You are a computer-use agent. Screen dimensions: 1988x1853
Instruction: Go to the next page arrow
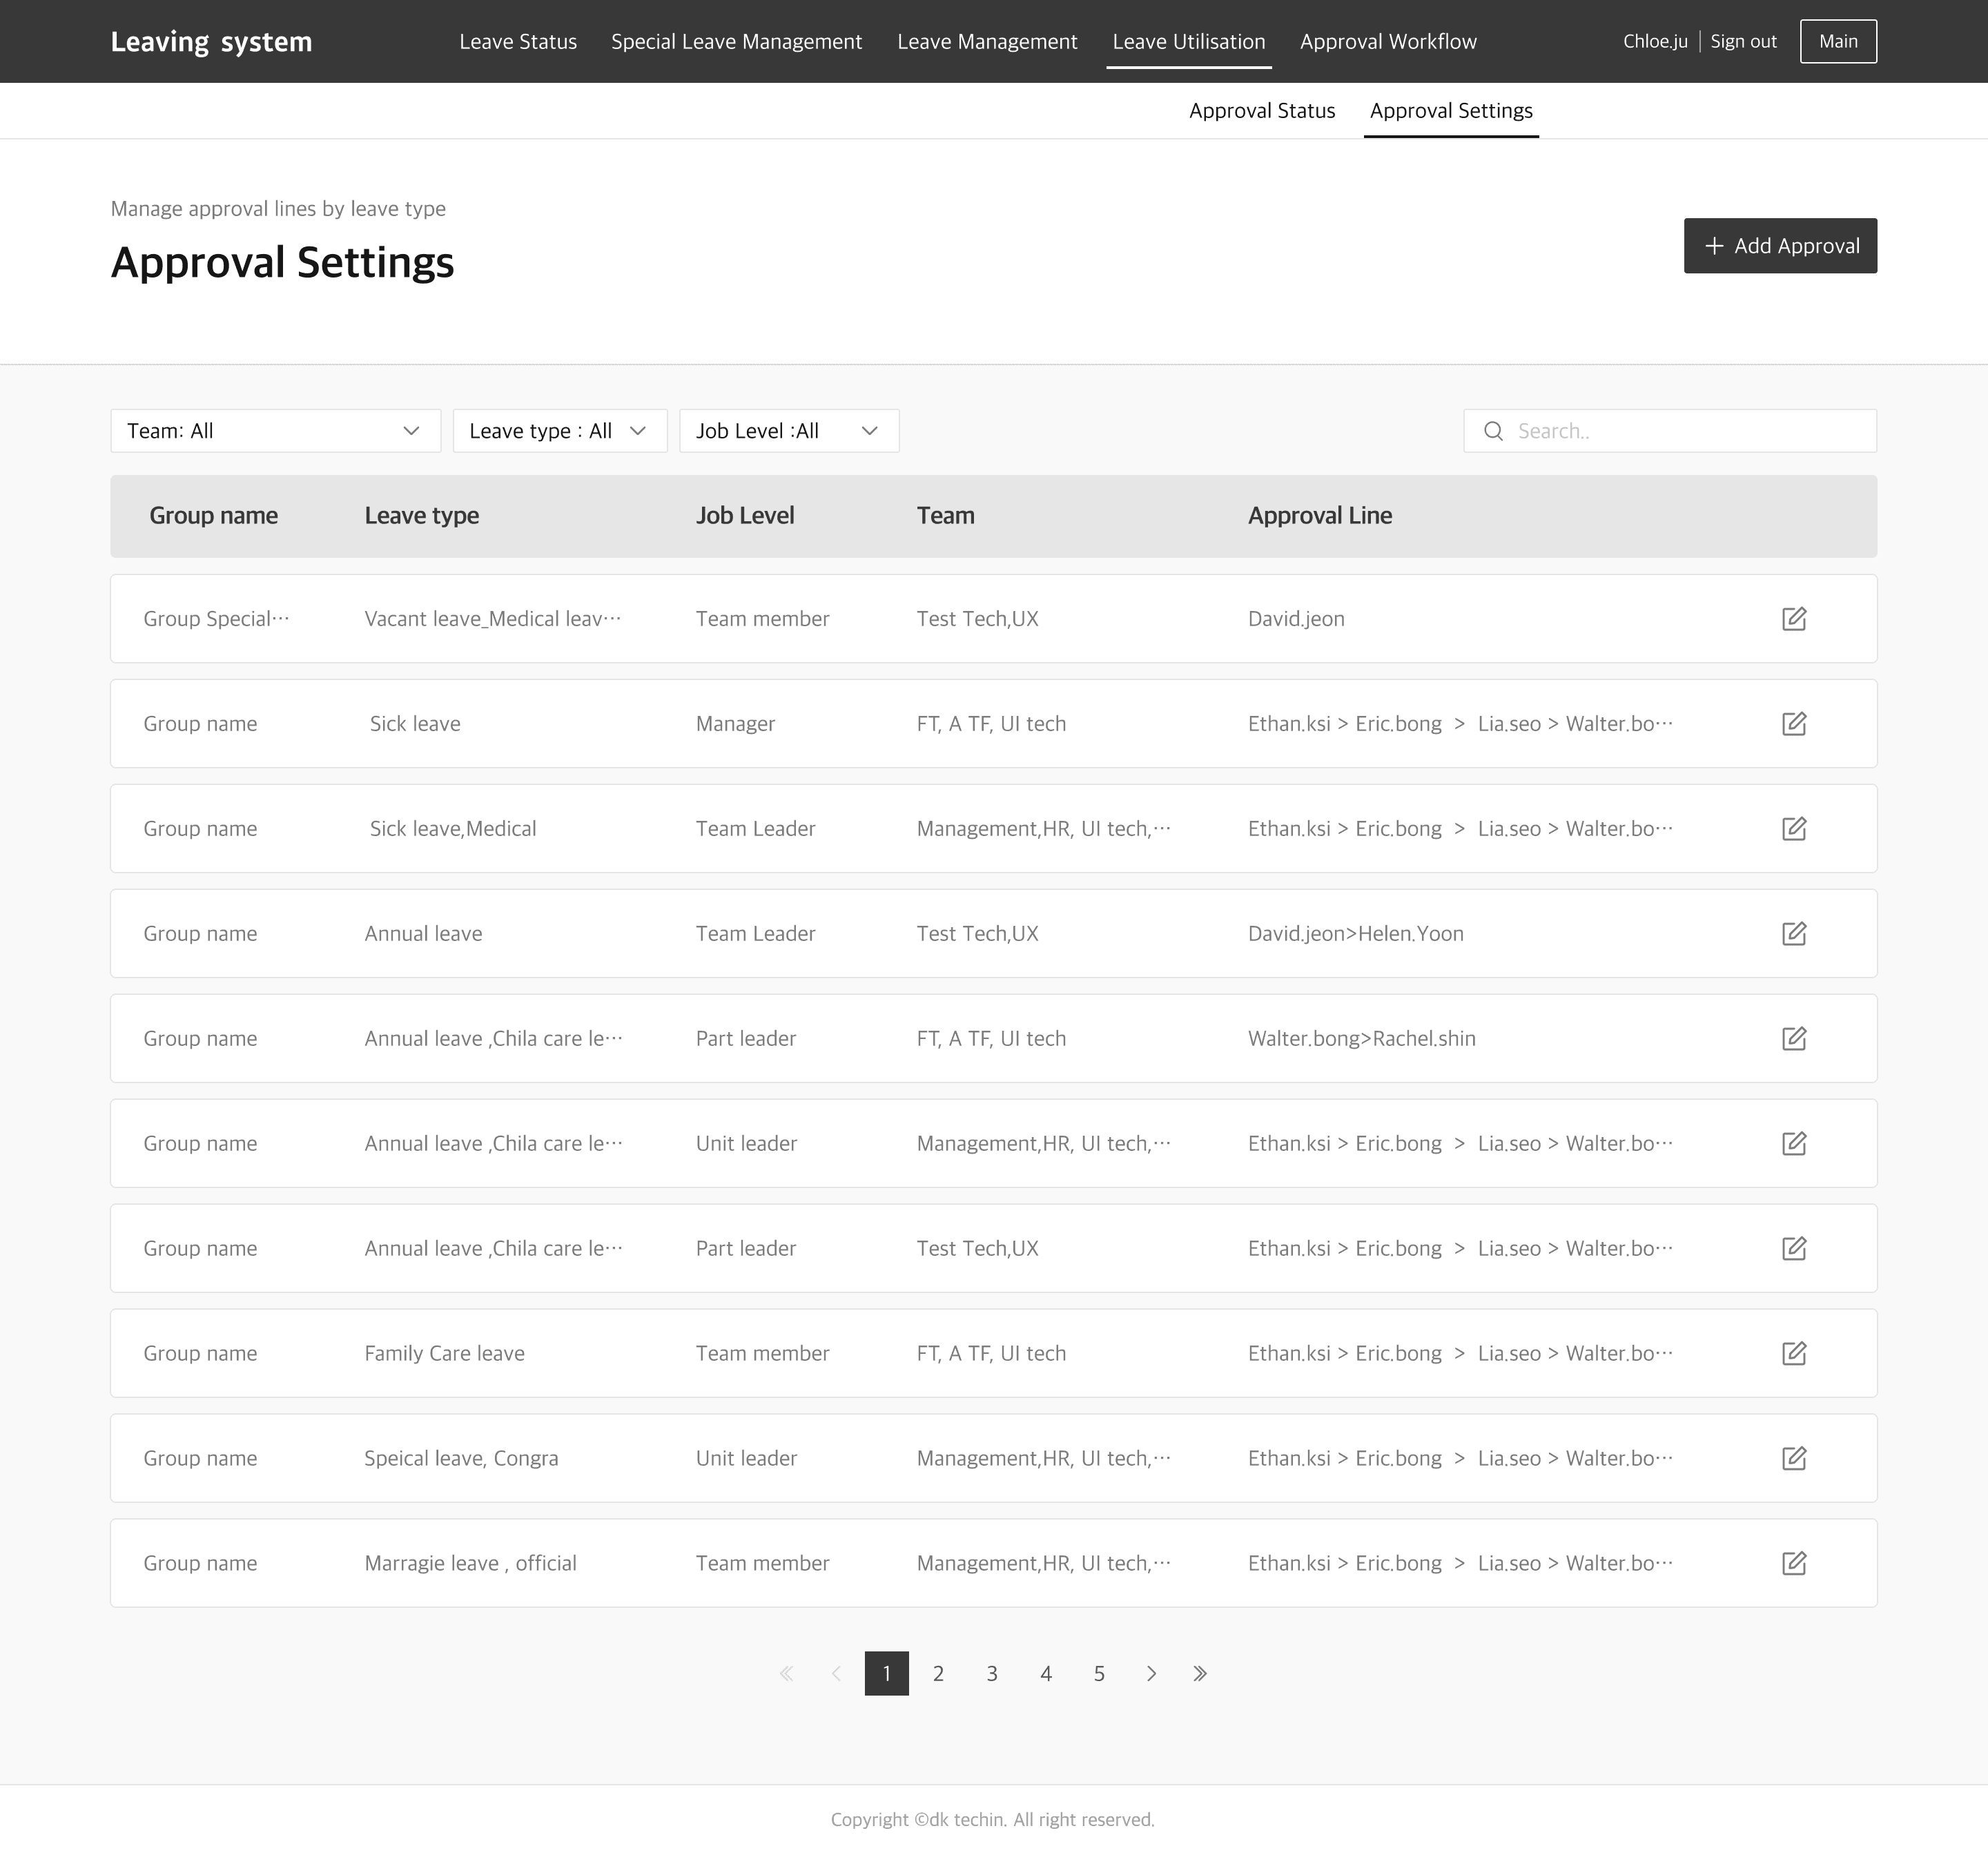point(1151,1674)
